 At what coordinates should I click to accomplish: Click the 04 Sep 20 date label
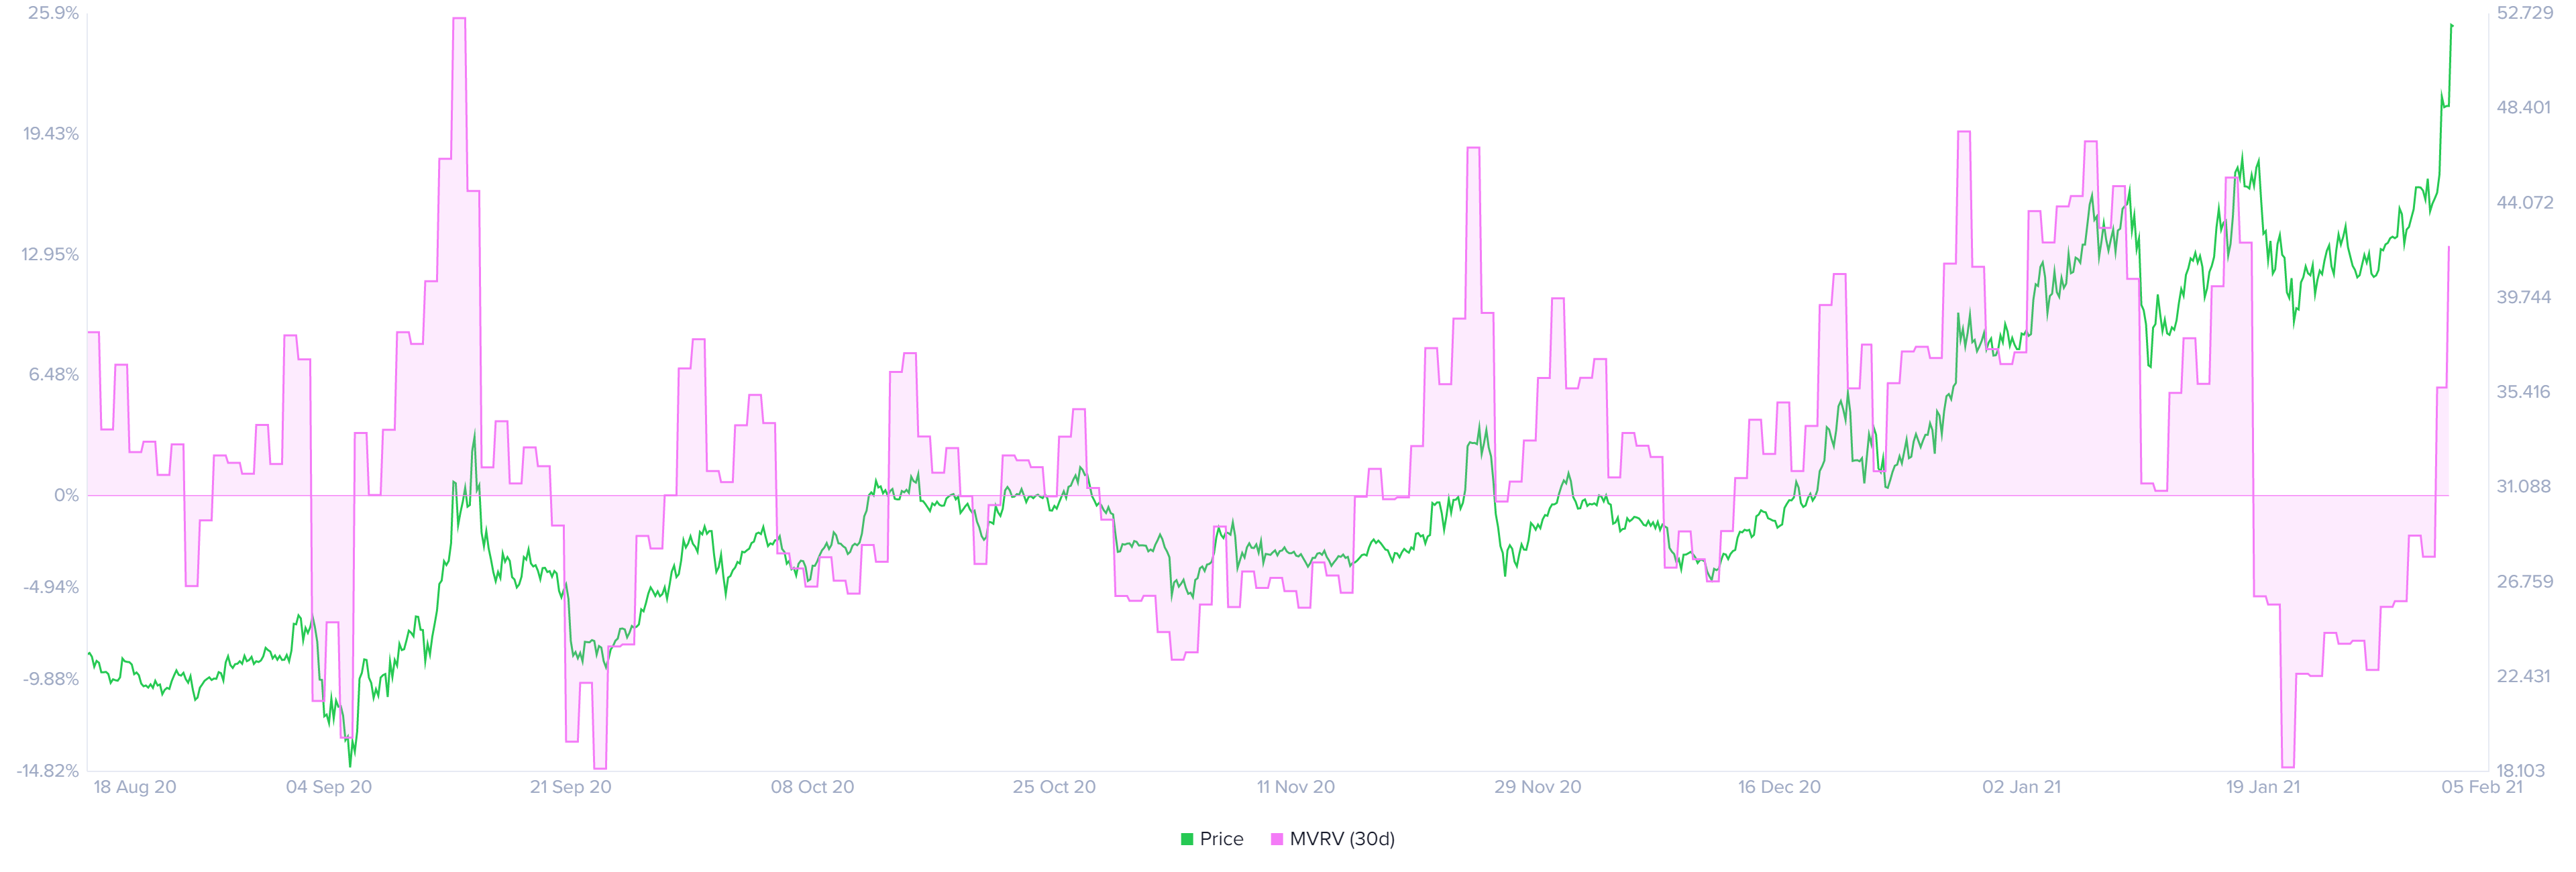[x=329, y=787]
